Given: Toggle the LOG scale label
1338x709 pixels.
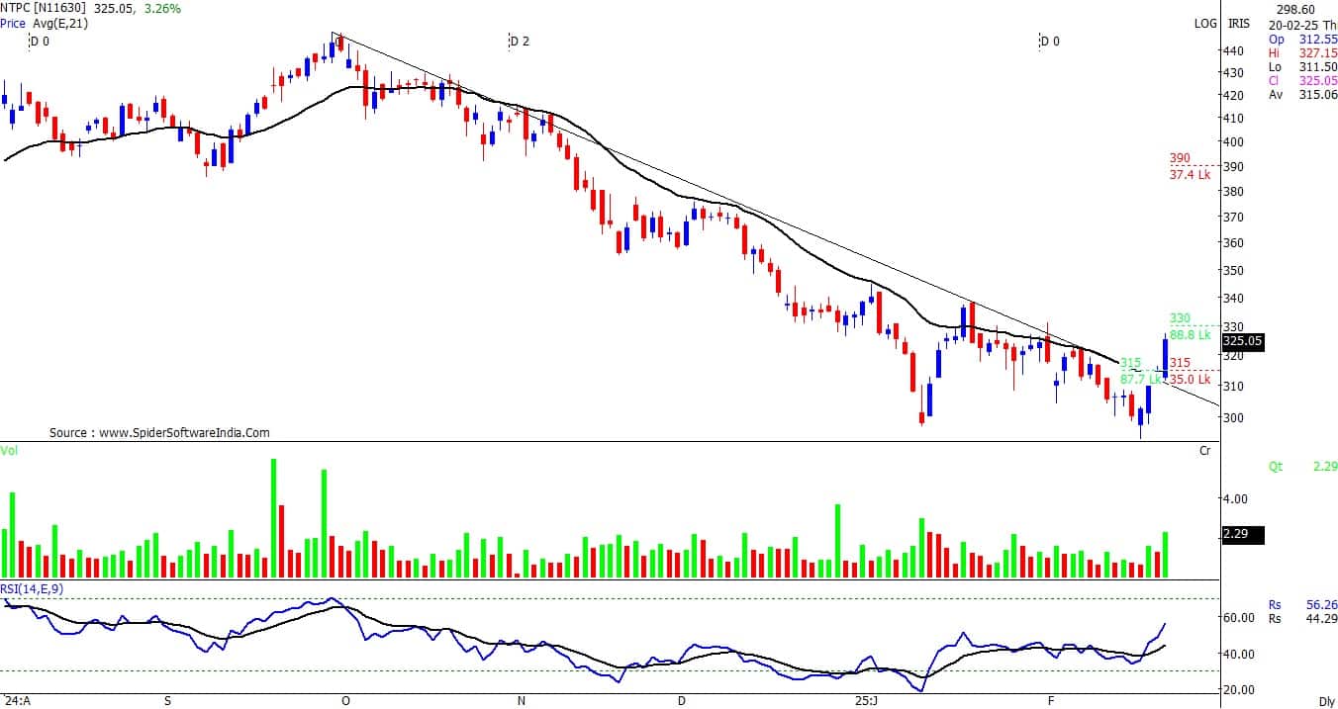Looking at the screenshot, I should [x=1205, y=24].
